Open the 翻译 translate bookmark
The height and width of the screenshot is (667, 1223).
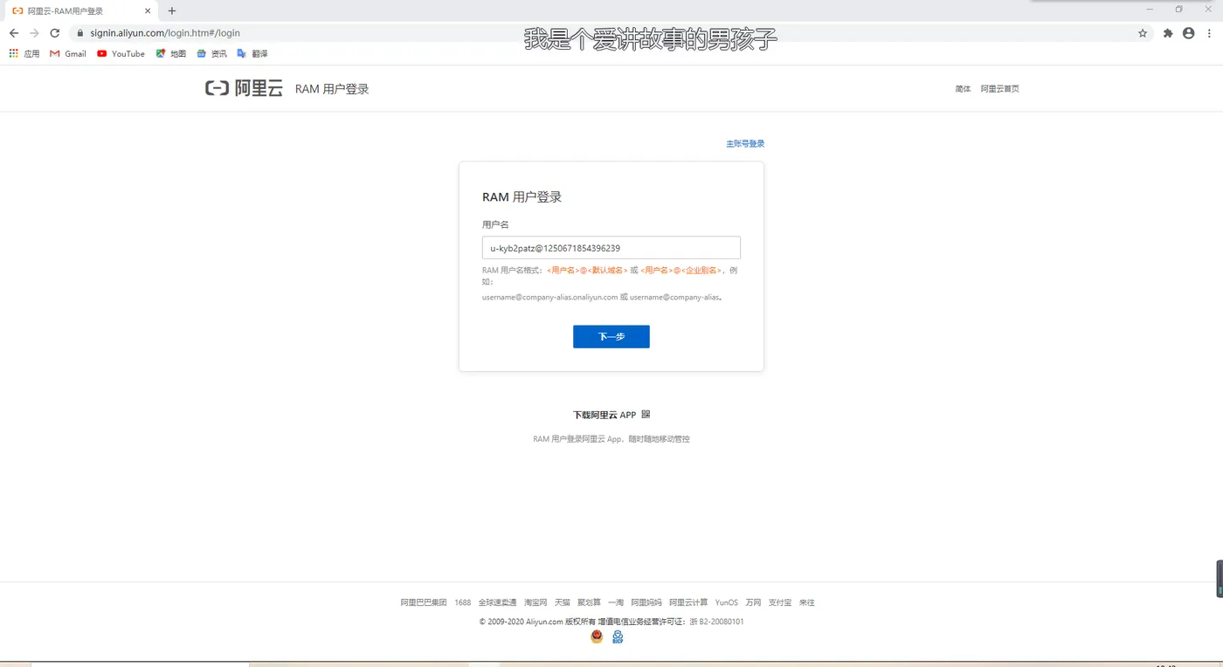[252, 54]
